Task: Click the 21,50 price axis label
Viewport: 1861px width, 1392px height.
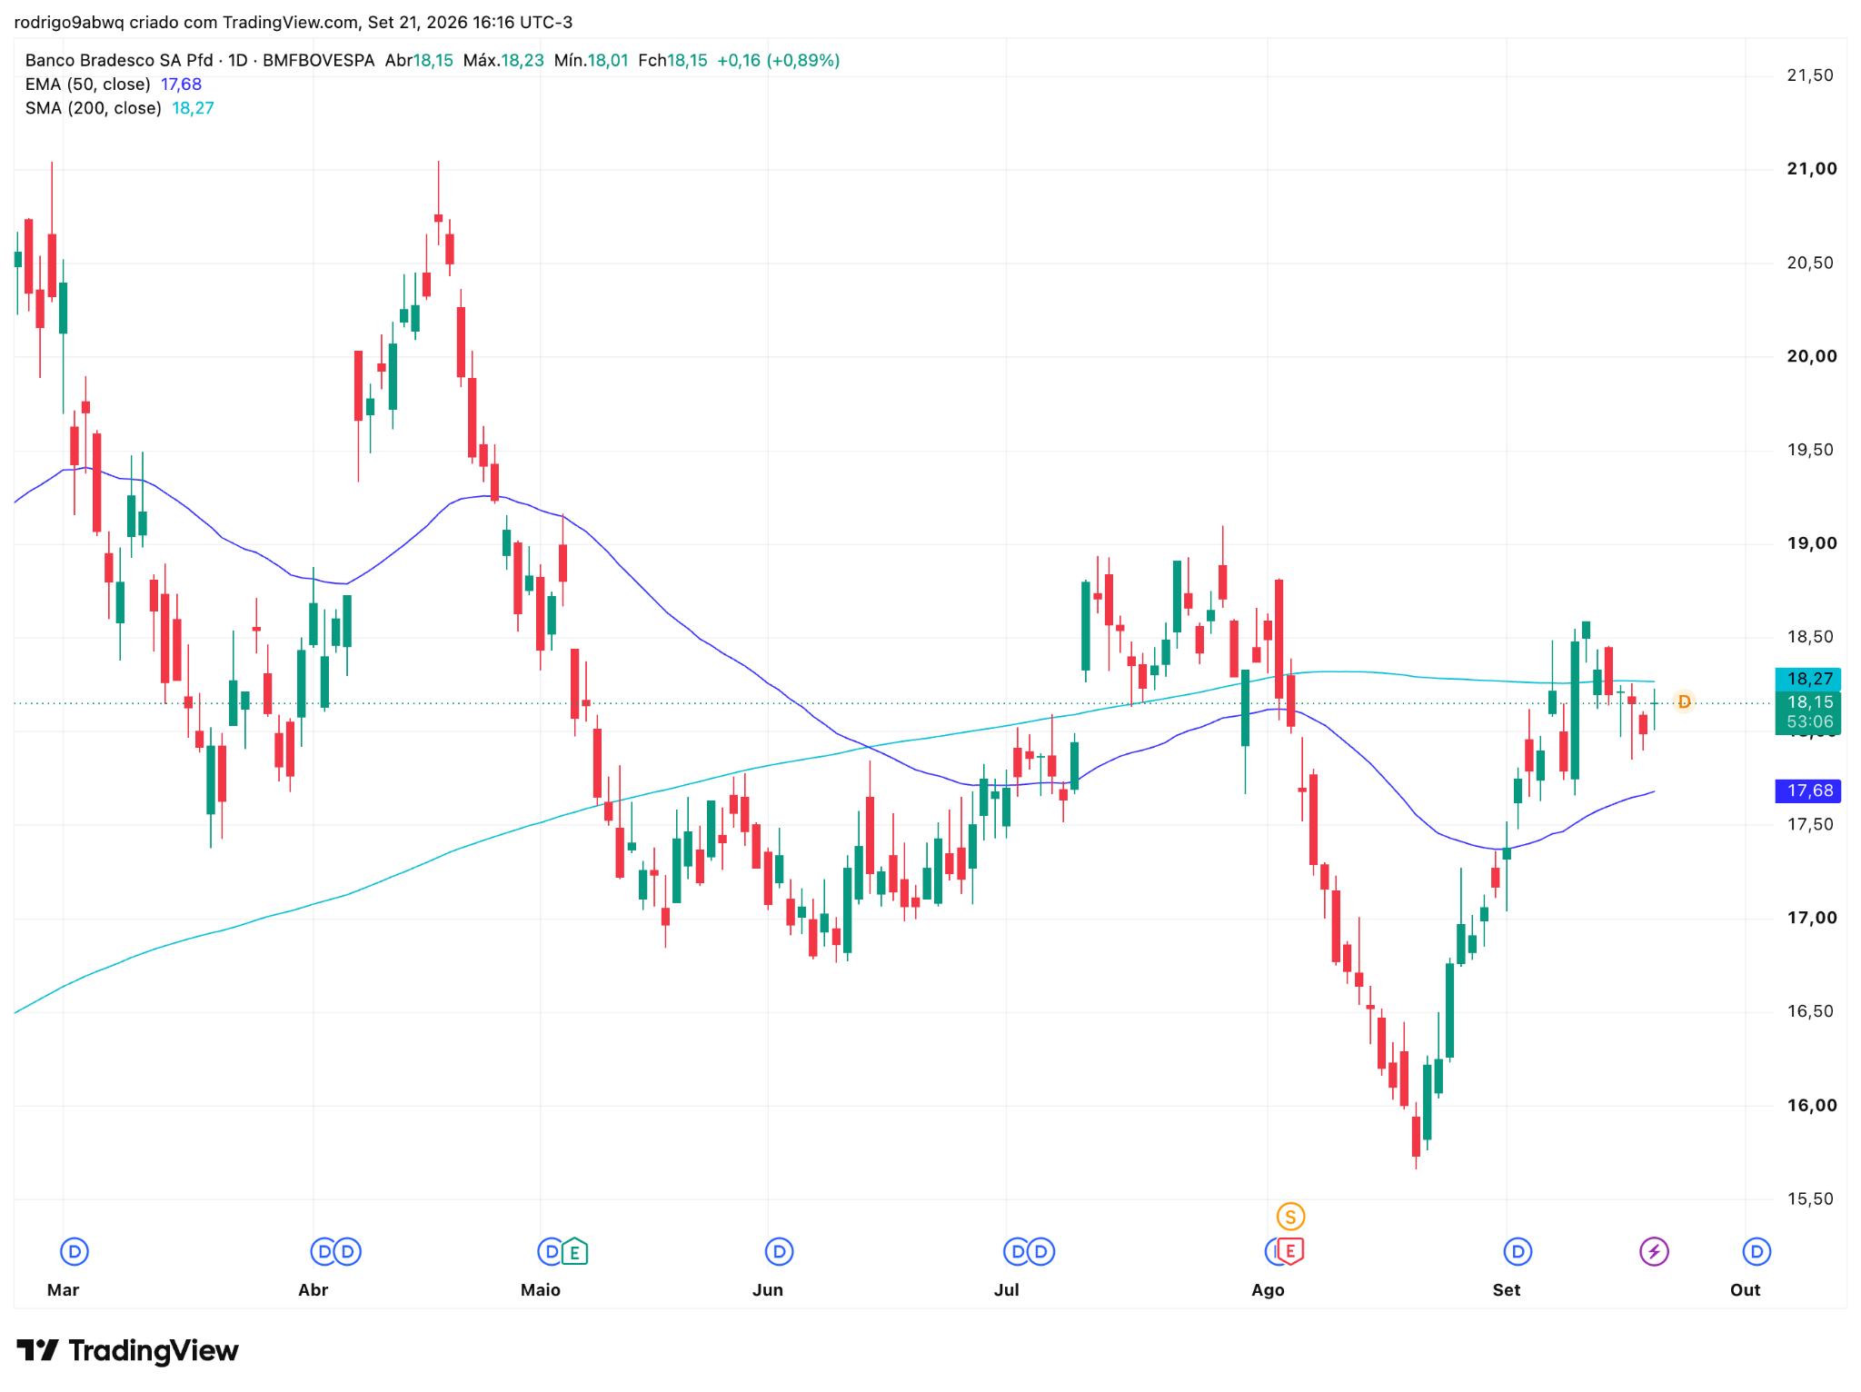Action: click(1810, 75)
